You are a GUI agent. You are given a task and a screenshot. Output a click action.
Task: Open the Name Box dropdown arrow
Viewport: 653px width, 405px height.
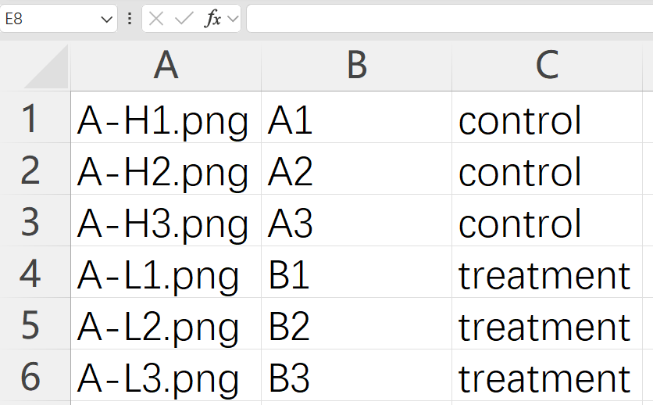point(106,20)
